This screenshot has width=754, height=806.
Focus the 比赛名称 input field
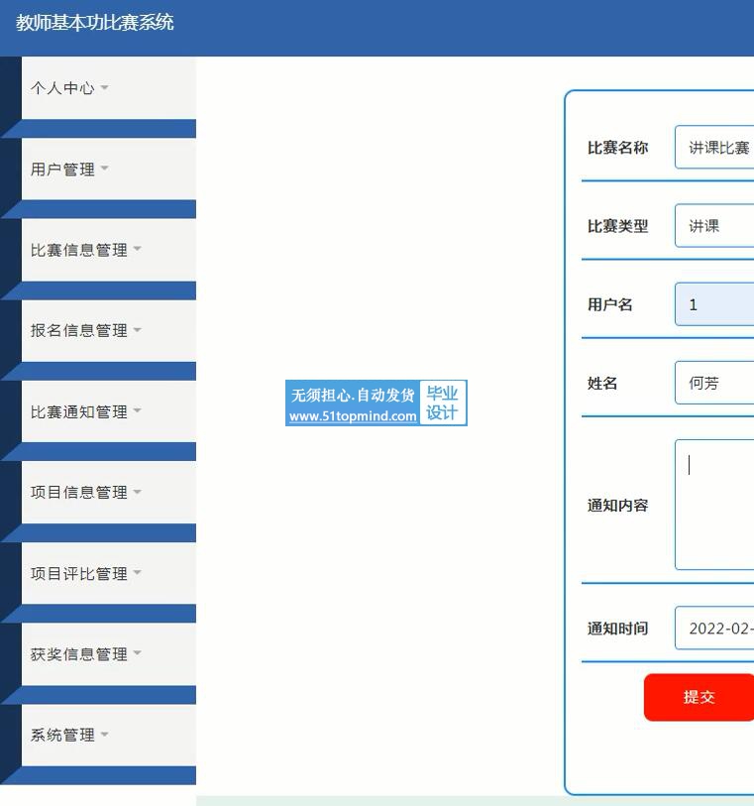coord(714,147)
